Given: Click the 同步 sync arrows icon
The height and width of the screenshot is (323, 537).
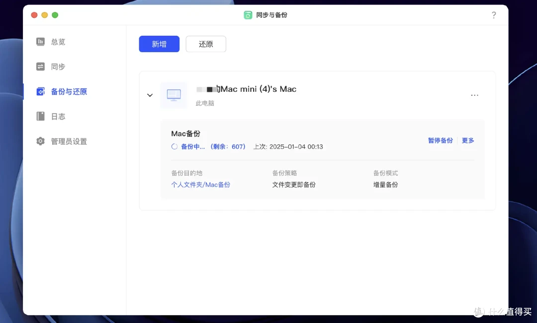Looking at the screenshot, I should point(40,66).
